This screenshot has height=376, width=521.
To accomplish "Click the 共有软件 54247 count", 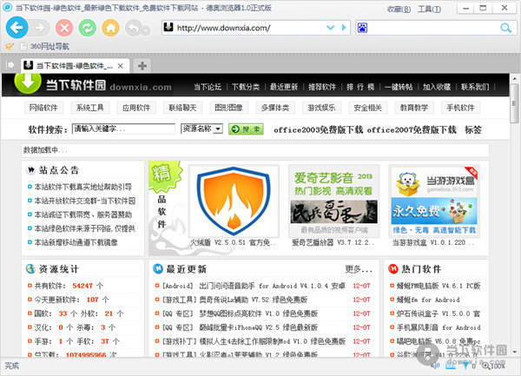I will pos(82,286).
